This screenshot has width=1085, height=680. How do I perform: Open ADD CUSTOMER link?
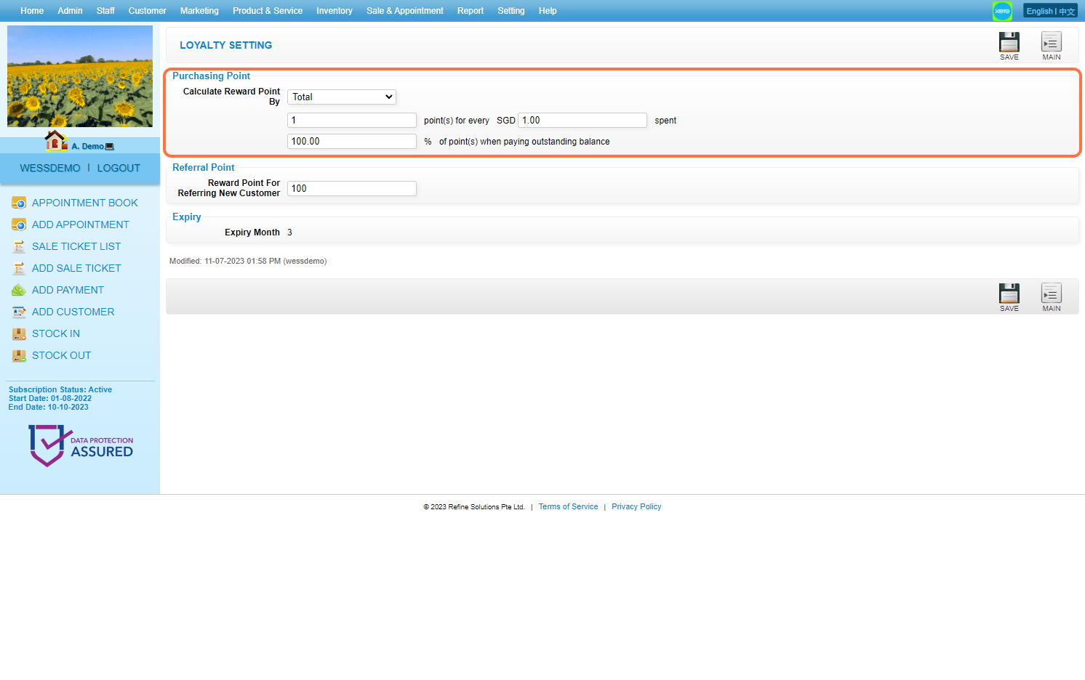[x=73, y=312]
